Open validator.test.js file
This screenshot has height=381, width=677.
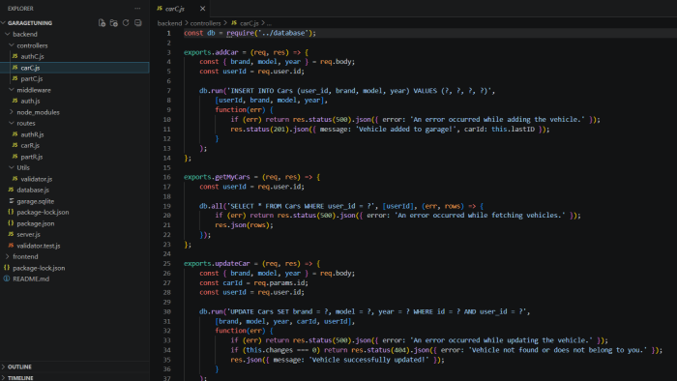[x=39, y=246]
